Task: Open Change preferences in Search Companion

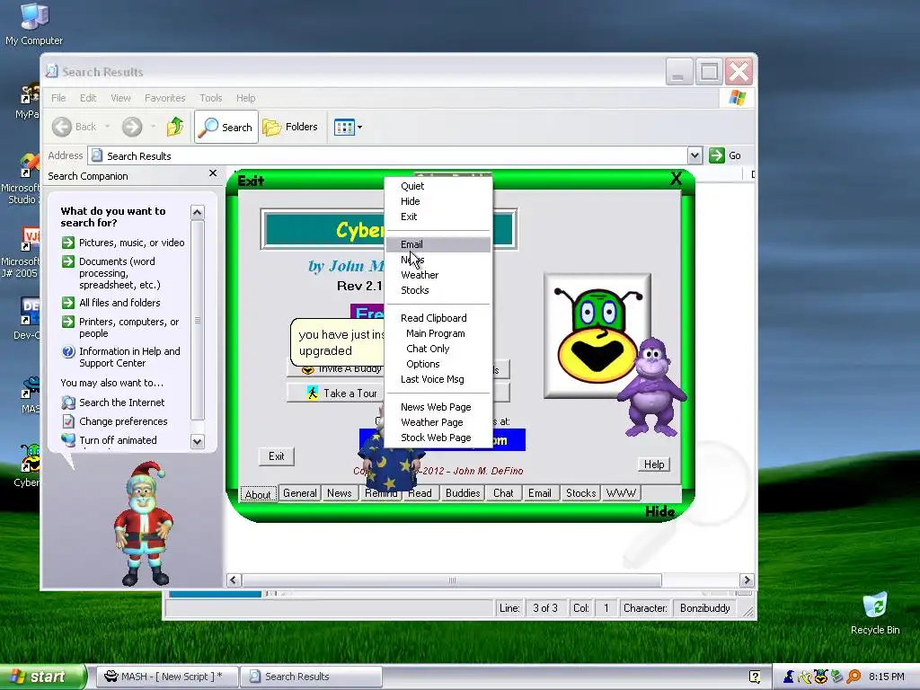Action: pyautogui.click(x=123, y=421)
